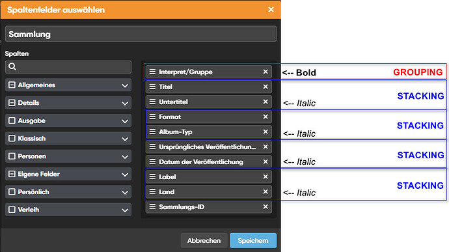Grab the drag handle of Sammlungs-ID
This screenshot has width=449, height=252.
pos(152,206)
